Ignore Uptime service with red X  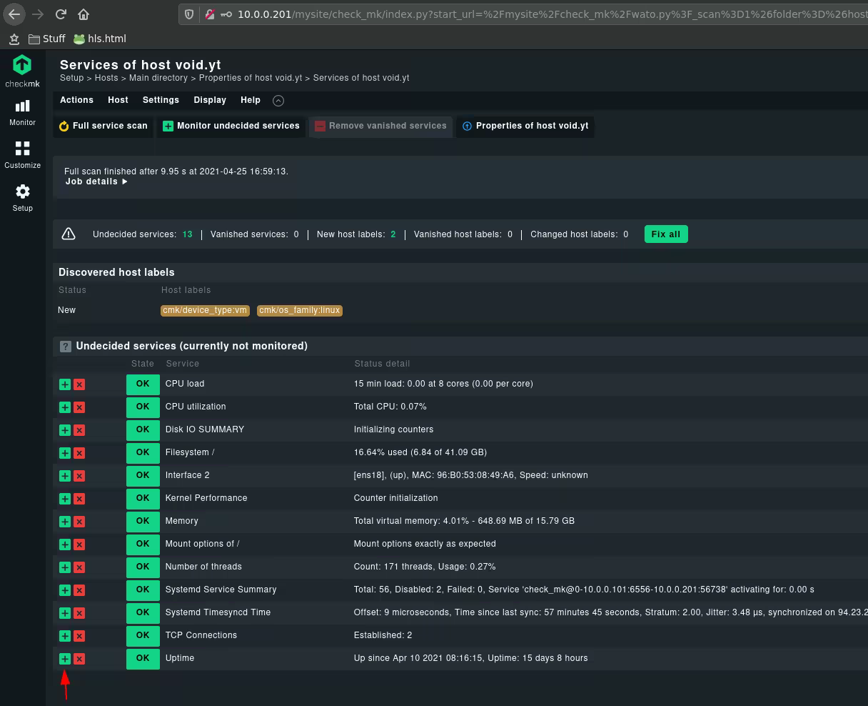pos(79,659)
